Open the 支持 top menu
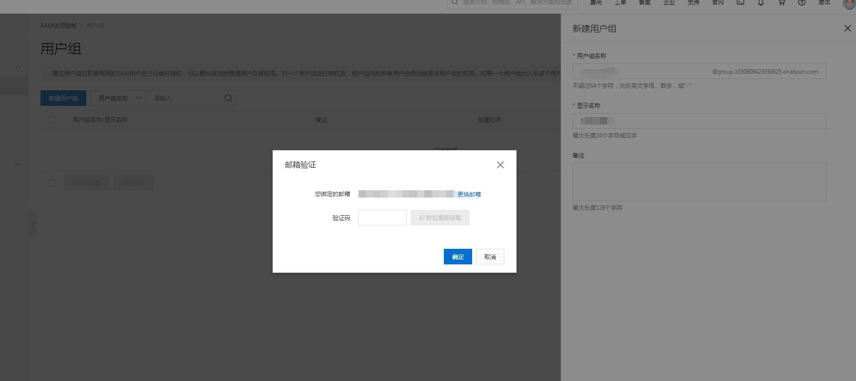Viewport: 856px width, 381px height. coord(694,2)
